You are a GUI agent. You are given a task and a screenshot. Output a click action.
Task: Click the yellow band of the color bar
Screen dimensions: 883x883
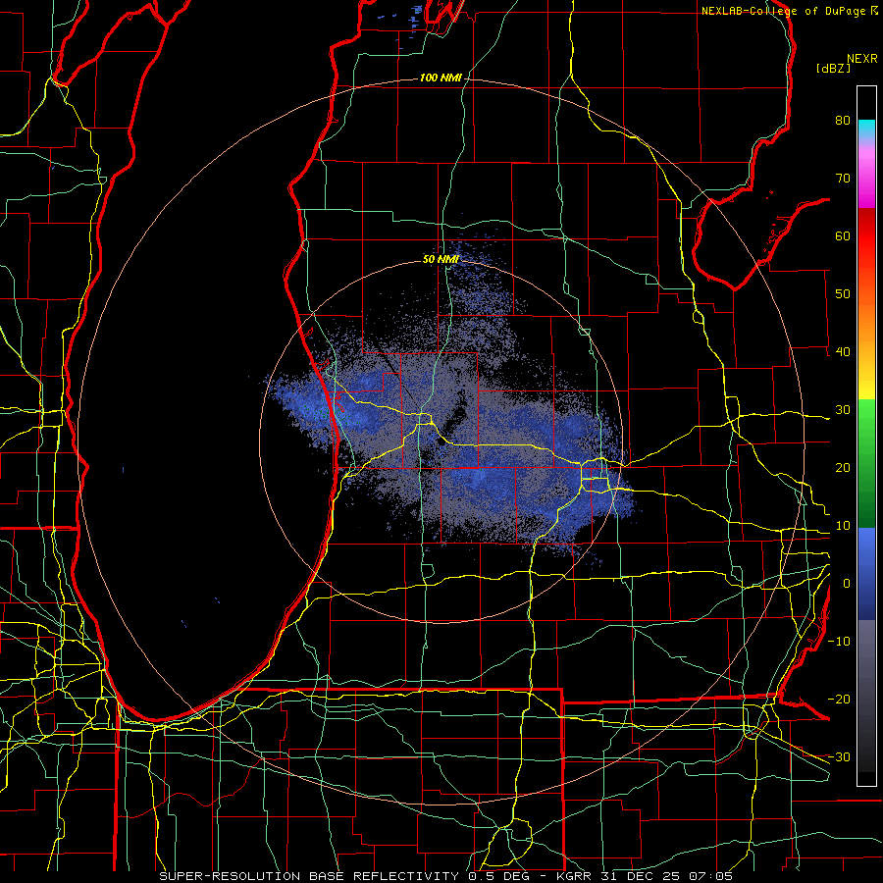coord(866,383)
